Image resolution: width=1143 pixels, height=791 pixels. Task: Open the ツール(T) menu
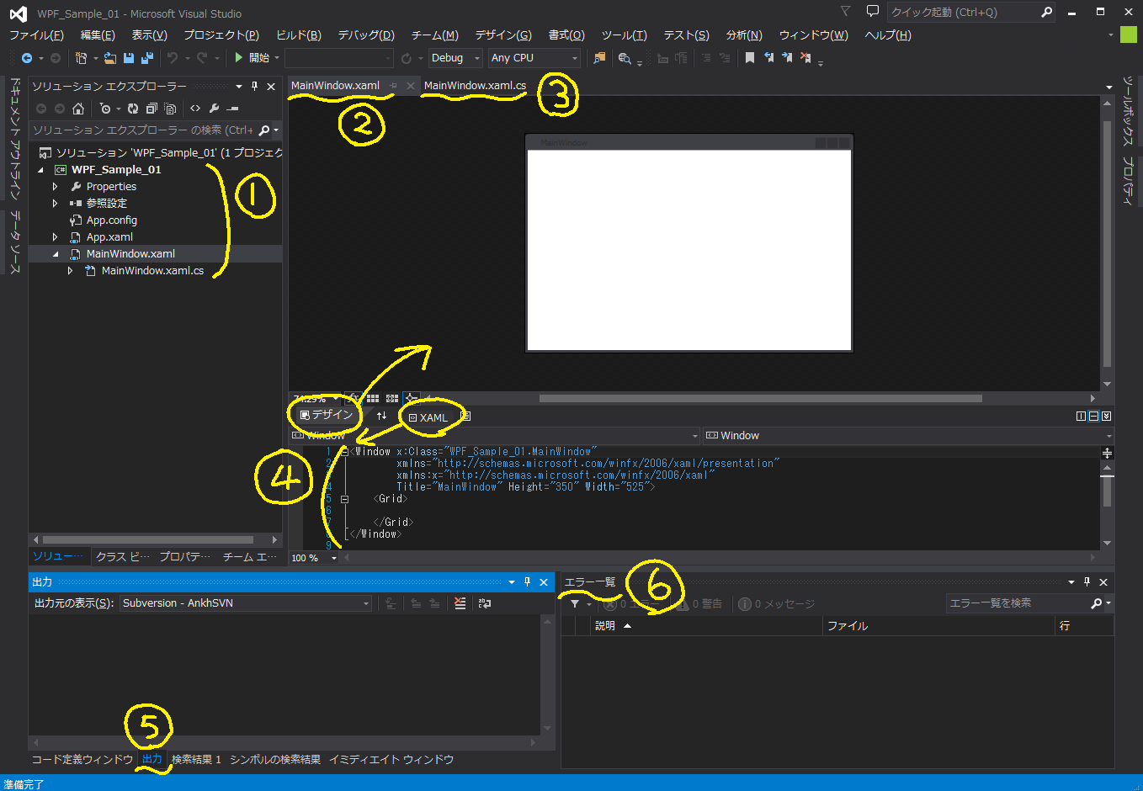pyautogui.click(x=624, y=35)
